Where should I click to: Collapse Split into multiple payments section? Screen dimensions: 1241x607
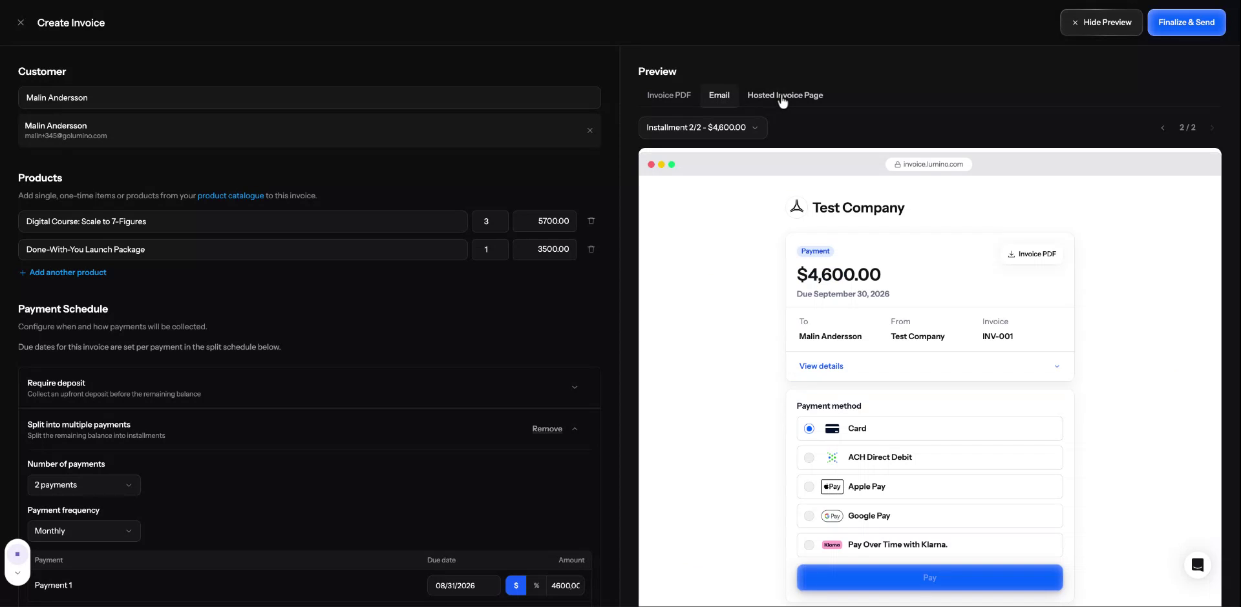pos(575,429)
